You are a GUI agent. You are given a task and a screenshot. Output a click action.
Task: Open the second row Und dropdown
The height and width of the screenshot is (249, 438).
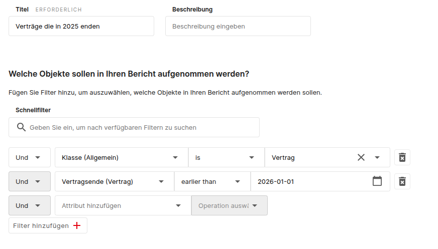click(29, 181)
